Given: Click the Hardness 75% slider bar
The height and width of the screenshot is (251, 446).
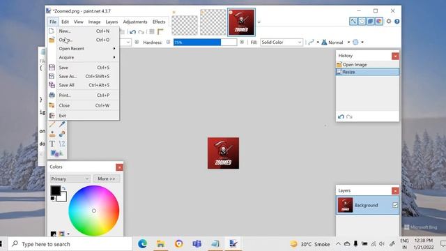Looking at the screenshot, I should [x=205, y=42].
